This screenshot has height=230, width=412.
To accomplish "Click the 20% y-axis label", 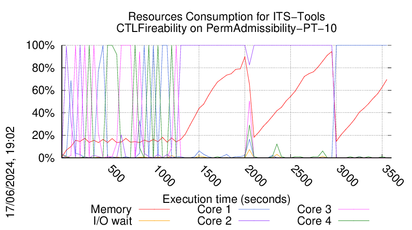I will (43, 136).
